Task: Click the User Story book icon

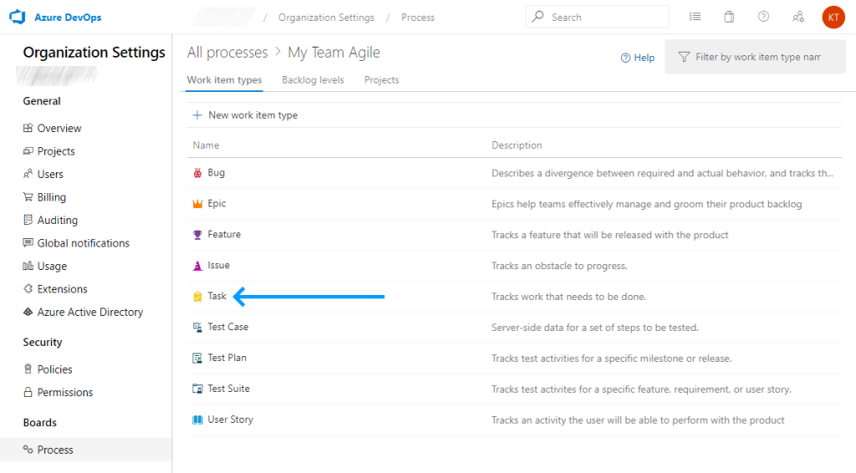Action: pos(197,420)
